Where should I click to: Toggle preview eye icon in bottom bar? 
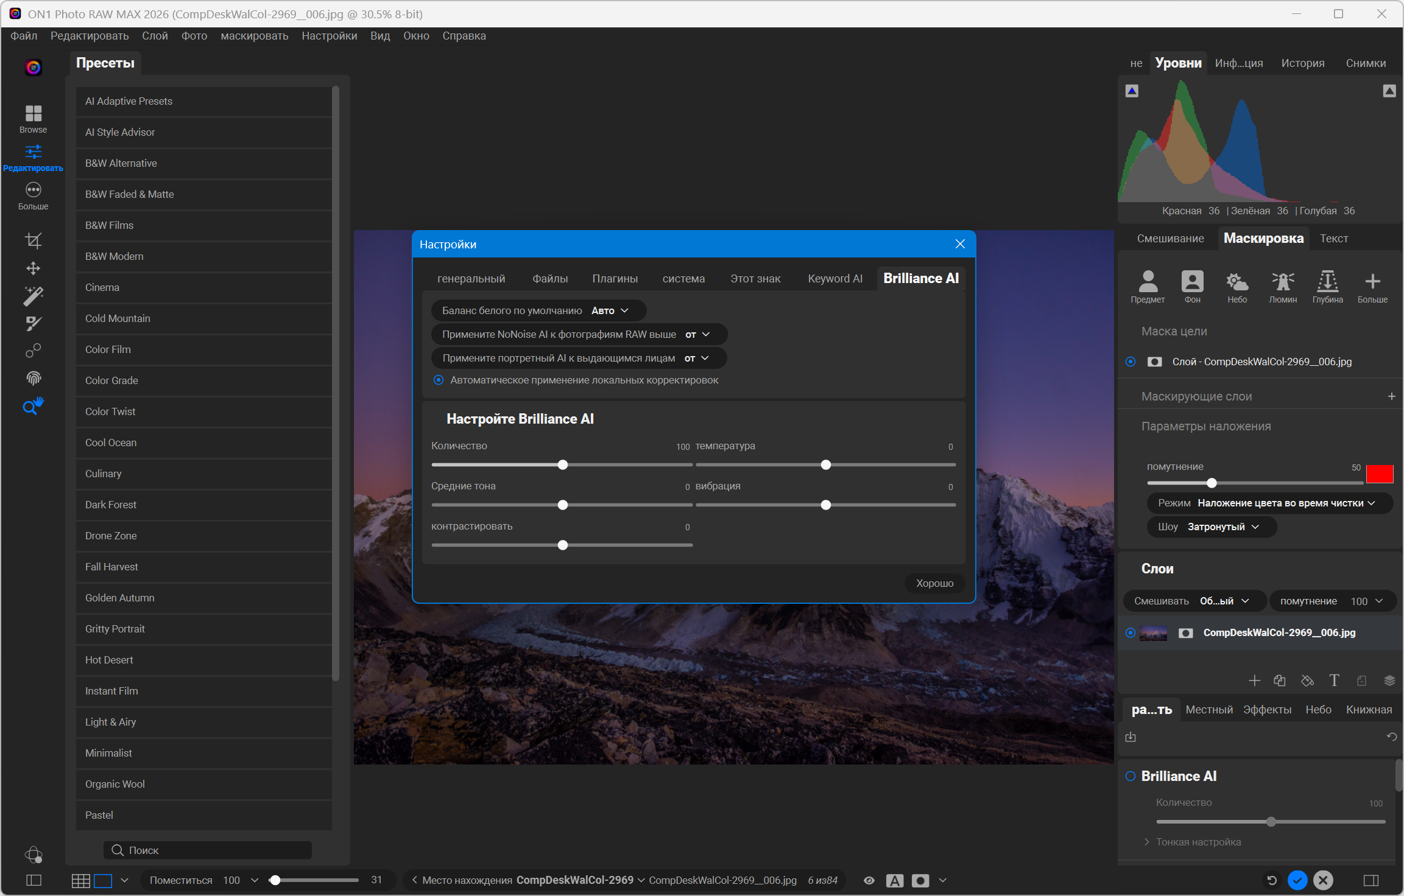869,880
